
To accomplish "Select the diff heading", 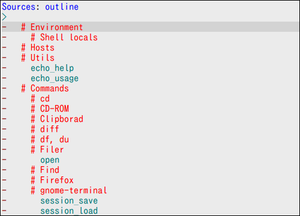I will tap(45, 129).
